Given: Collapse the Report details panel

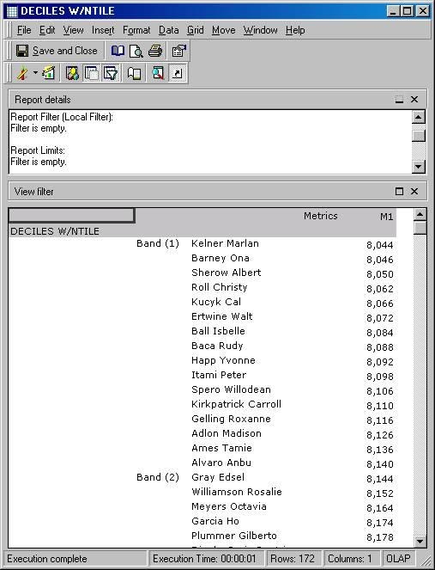Looking at the screenshot, I should [400, 100].
